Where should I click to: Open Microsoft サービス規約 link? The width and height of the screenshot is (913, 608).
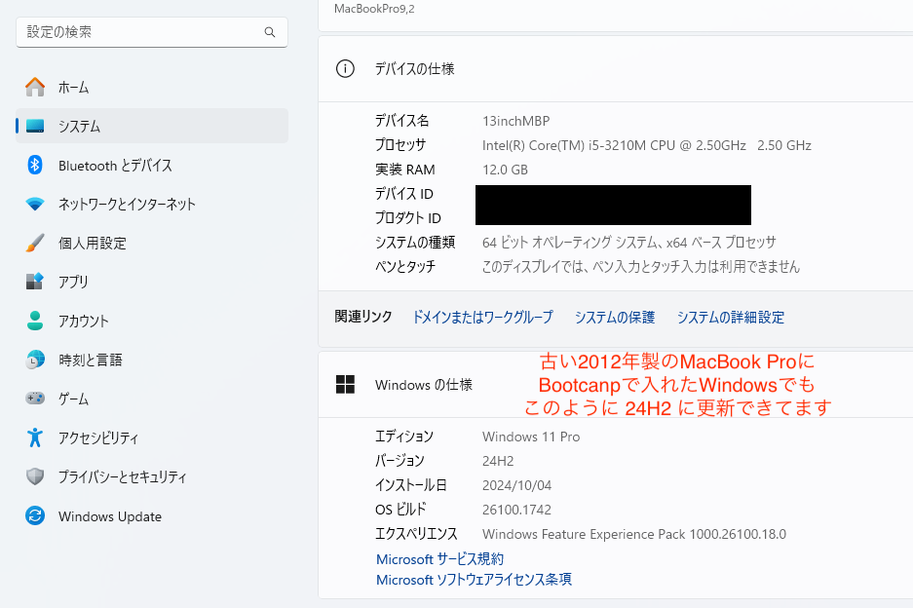point(439,559)
